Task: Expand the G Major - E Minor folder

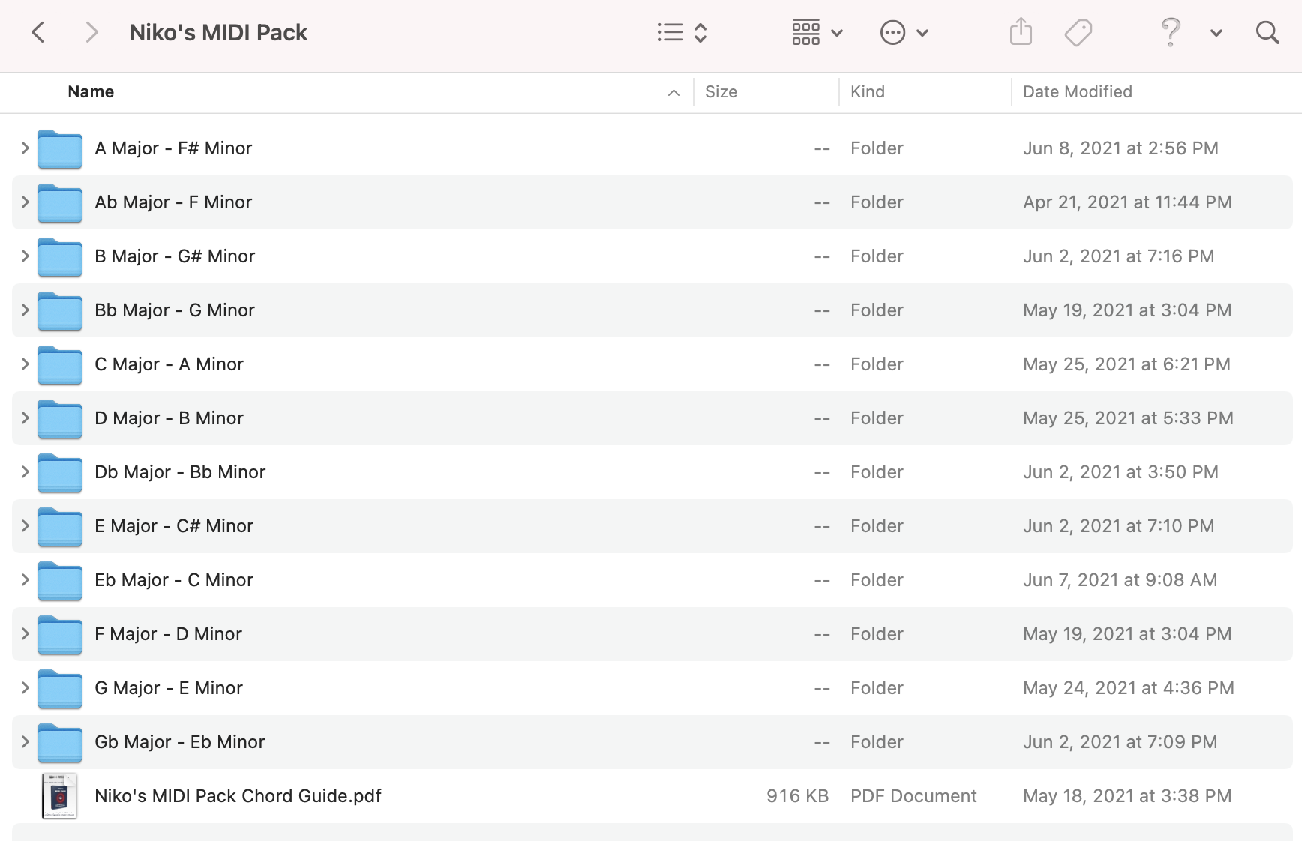Action: 25,688
